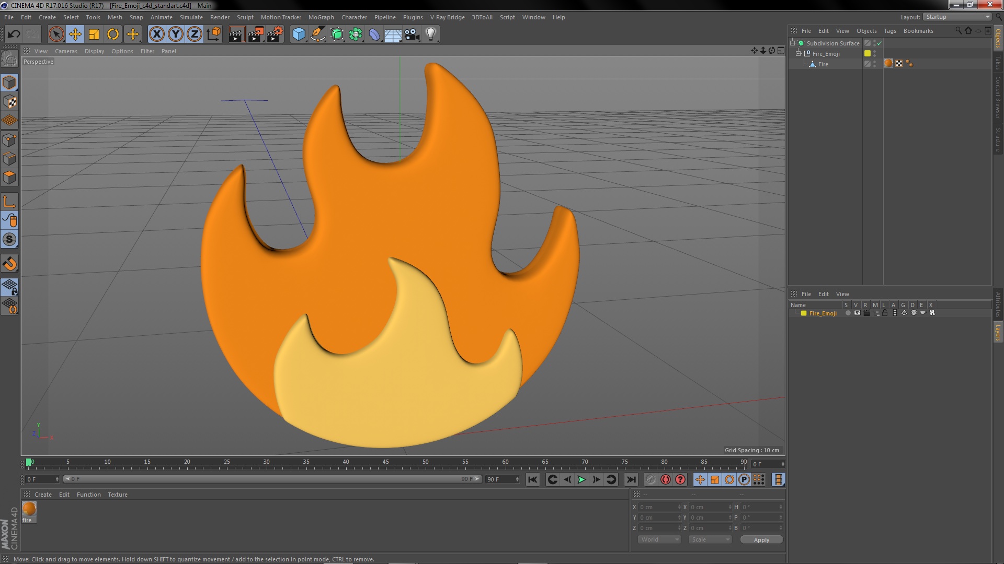The height and width of the screenshot is (564, 1004).
Task: Click Render to Picture Viewer icon
Action: point(256,34)
